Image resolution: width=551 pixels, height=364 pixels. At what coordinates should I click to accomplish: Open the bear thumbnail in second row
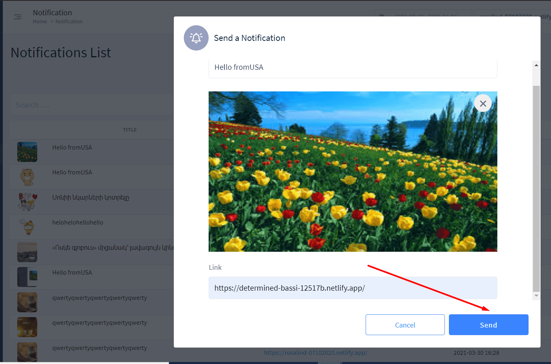tap(27, 177)
